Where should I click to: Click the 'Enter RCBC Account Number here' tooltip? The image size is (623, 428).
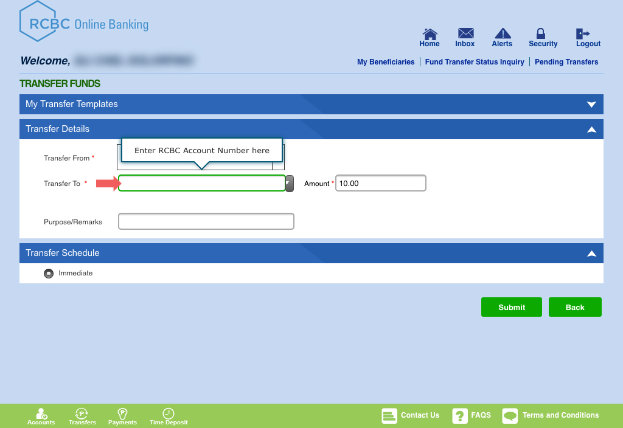pyautogui.click(x=202, y=151)
